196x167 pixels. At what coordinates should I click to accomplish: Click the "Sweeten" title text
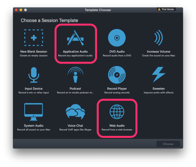click(158, 89)
